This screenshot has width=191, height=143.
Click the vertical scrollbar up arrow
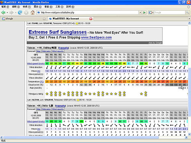(x=189, y=23)
